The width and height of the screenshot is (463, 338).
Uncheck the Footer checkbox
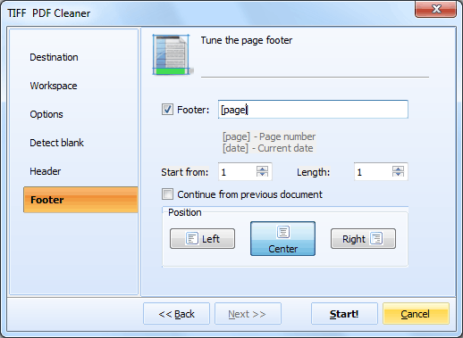pos(167,110)
